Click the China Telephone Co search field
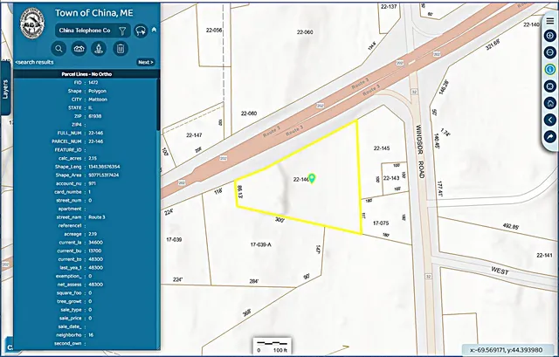The image size is (559, 357). [84, 31]
